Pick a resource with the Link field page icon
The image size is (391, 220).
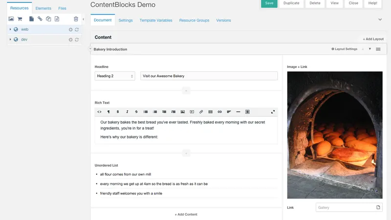pos(378,207)
